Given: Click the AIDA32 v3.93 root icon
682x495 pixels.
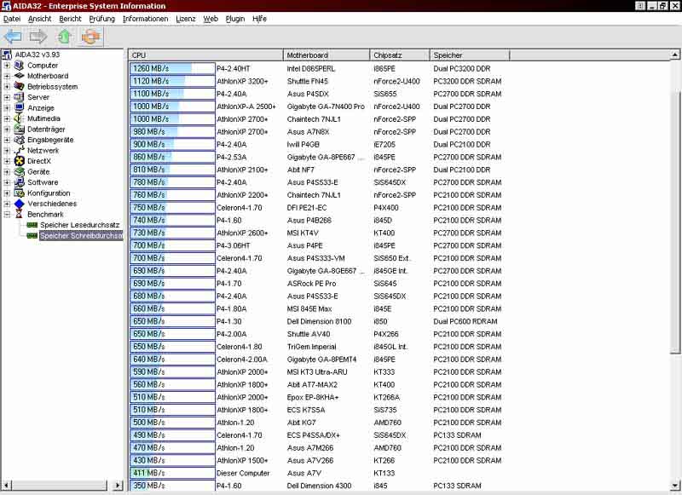Looking at the screenshot, I should [x=7, y=55].
